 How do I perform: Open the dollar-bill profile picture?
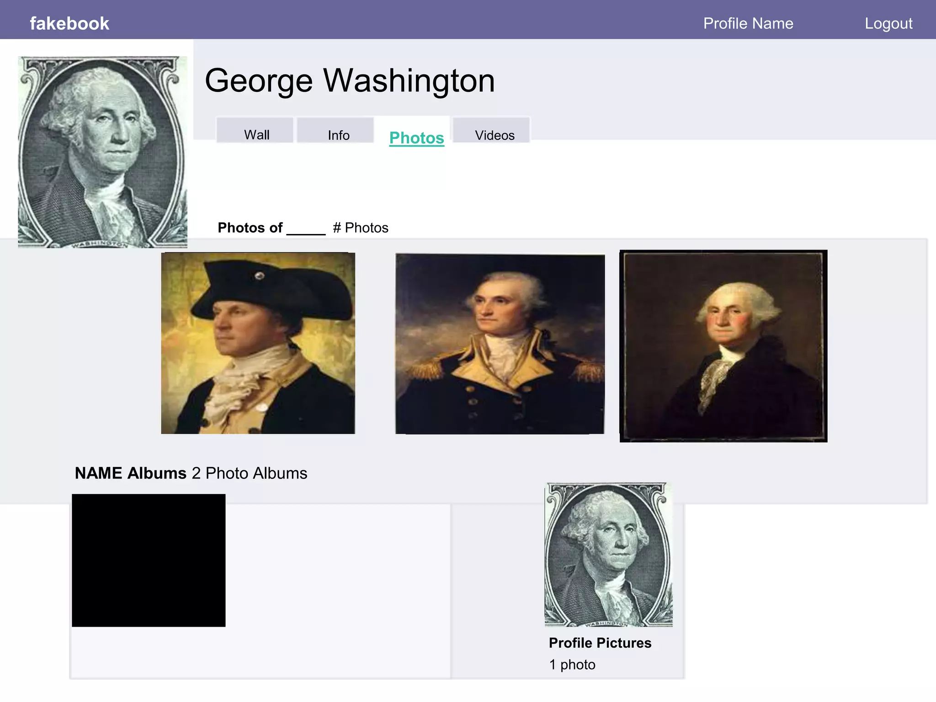tap(102, 152)
